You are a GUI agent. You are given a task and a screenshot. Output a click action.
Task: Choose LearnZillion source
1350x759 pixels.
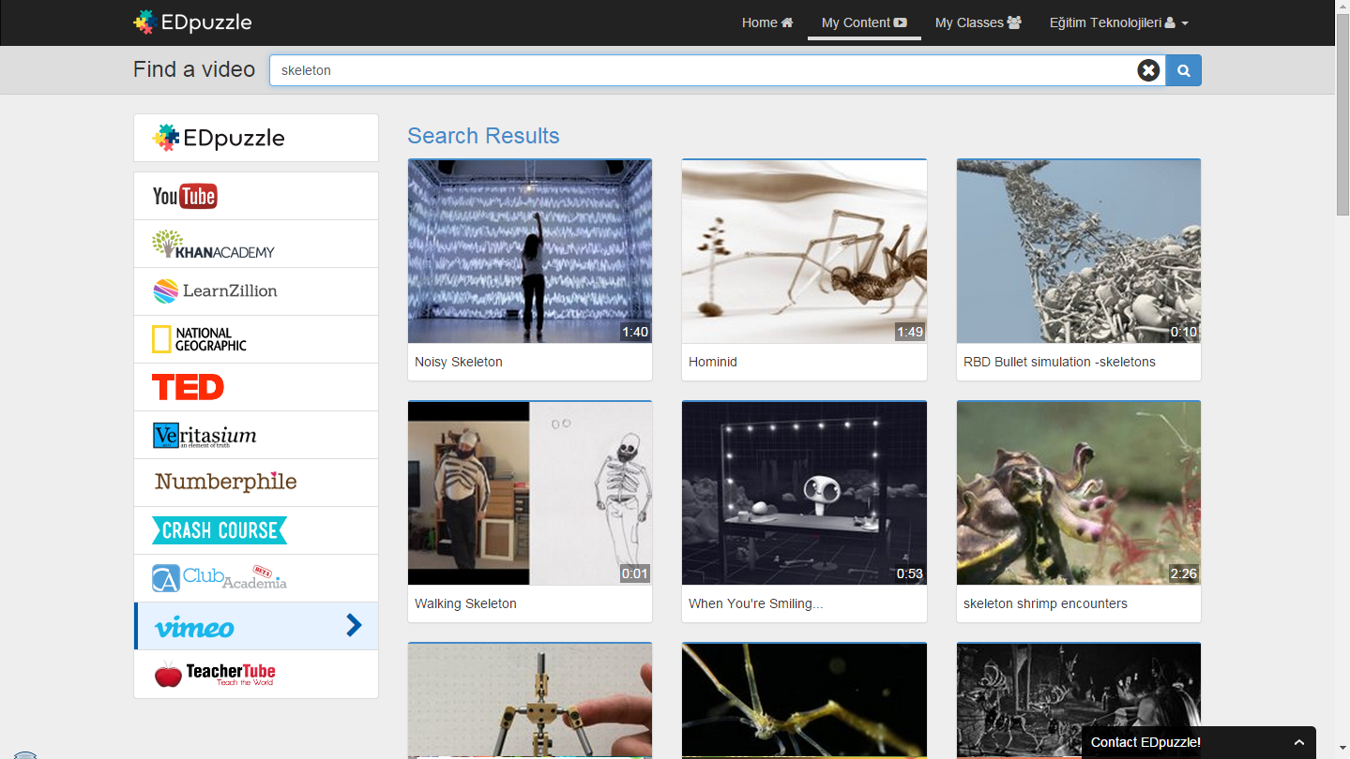256,291
